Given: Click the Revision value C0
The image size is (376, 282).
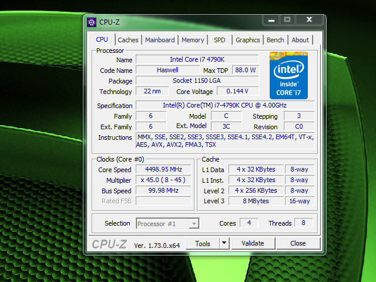Looking at the screenshot, I should click(x=299, y=126).
